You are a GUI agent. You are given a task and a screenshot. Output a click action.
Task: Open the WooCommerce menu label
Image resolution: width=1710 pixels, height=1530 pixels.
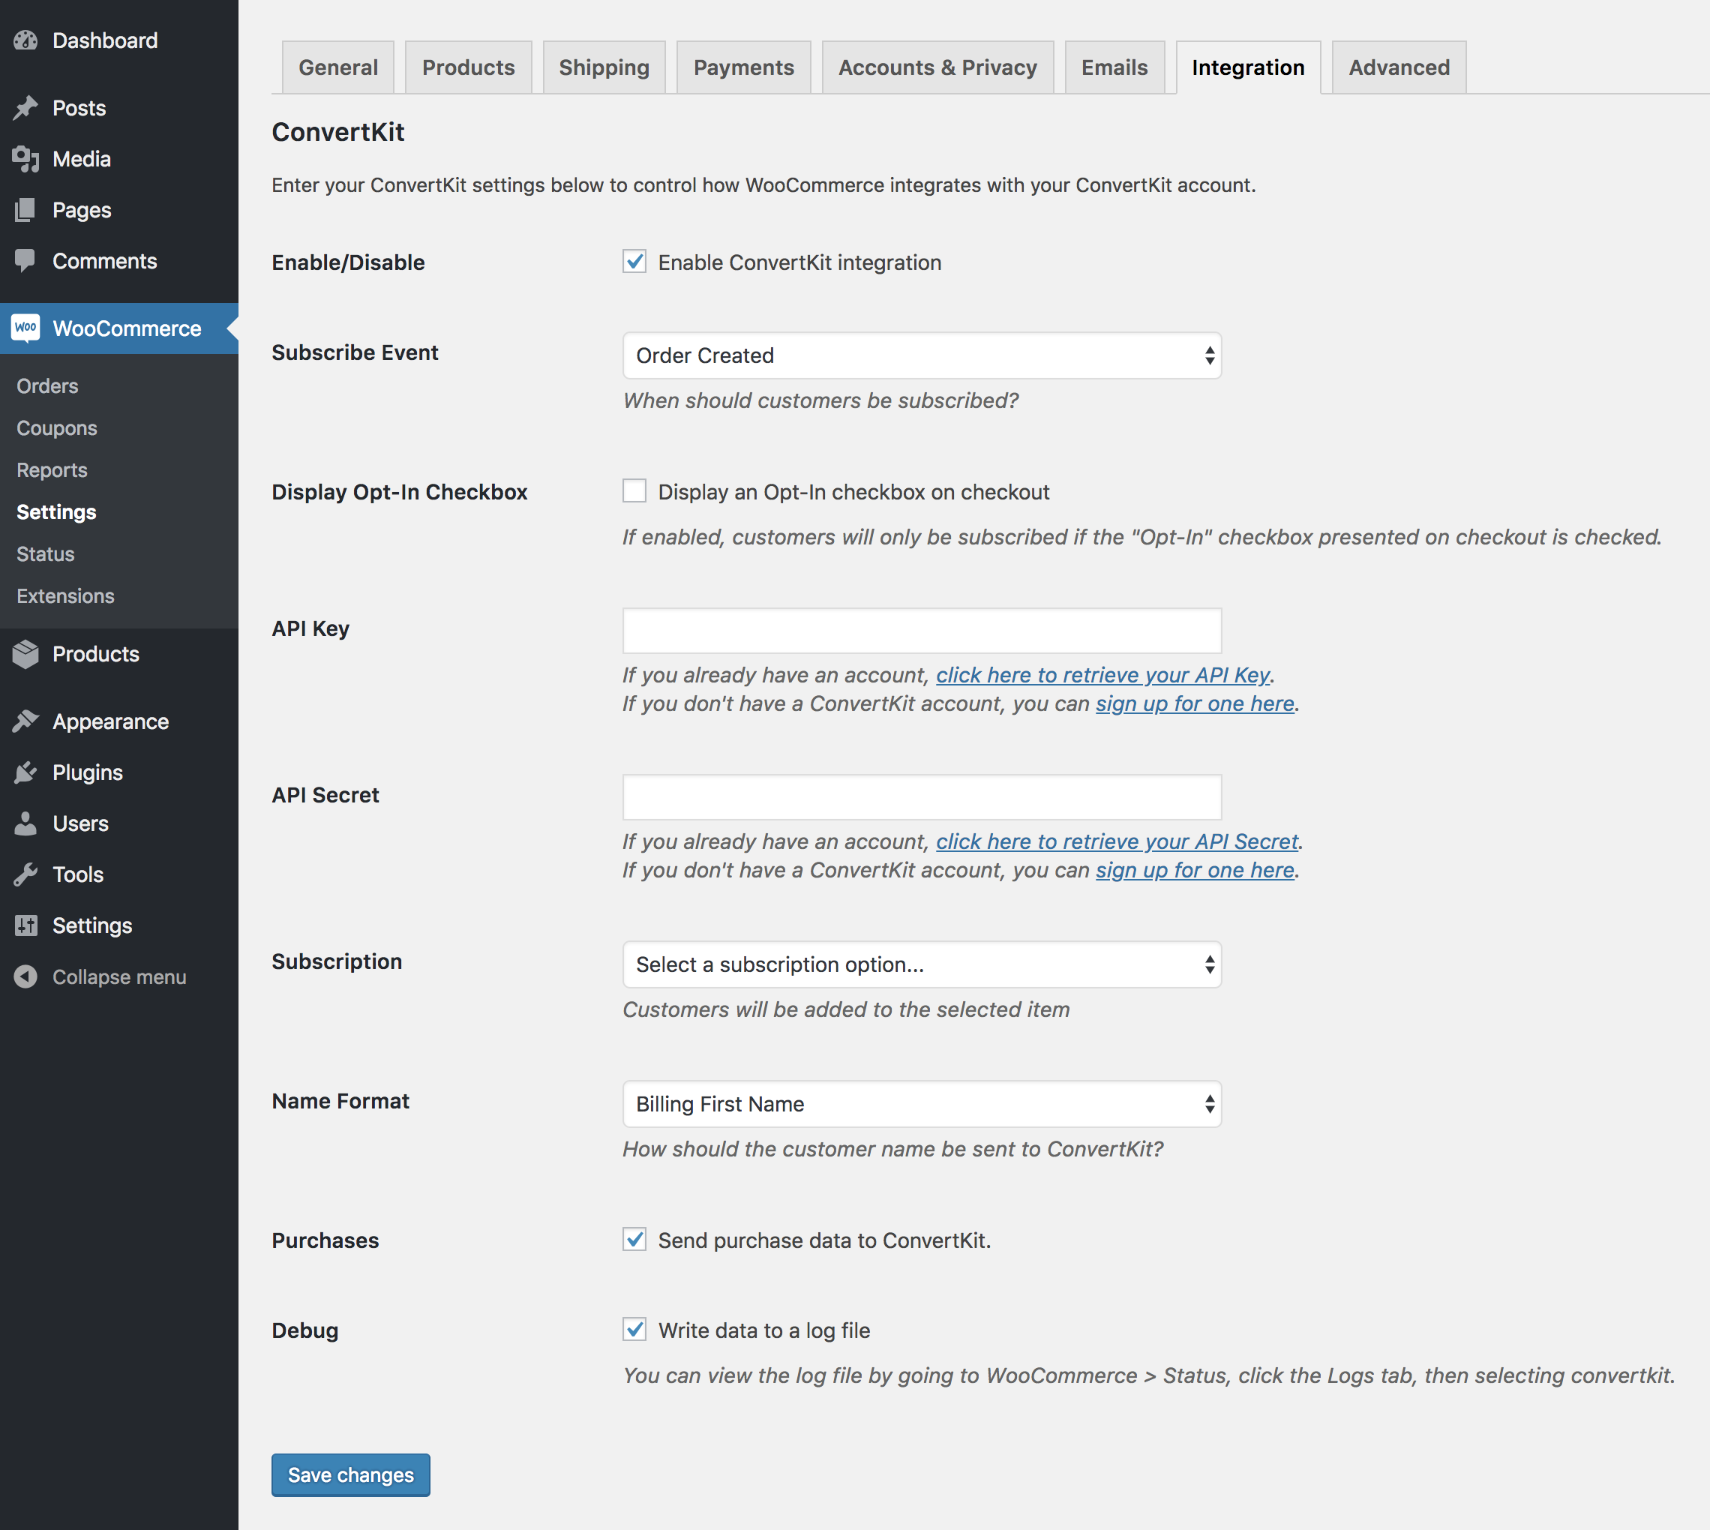coord(127,328)
